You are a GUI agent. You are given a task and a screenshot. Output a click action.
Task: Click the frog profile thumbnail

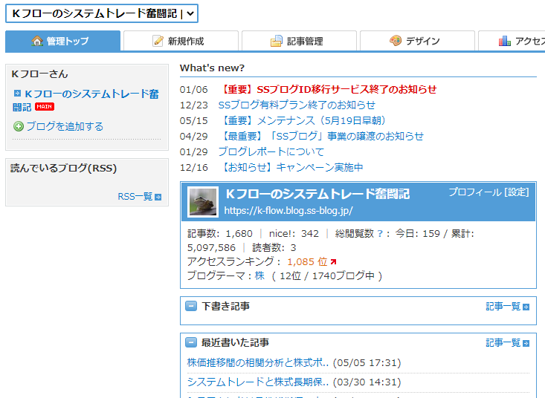pos(203,202)
